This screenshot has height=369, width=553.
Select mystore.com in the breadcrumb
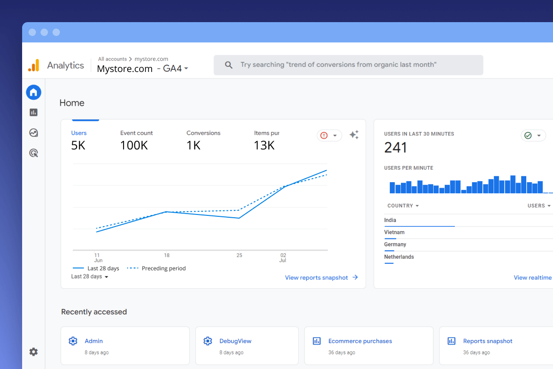(152, 59)
